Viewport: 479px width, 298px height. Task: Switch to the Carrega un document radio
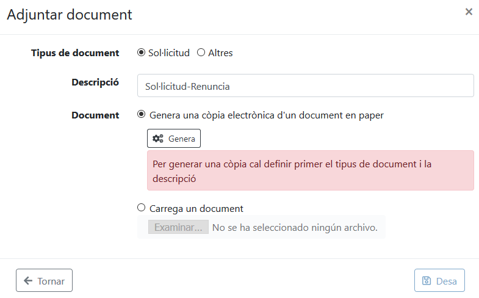click(142, 208)
